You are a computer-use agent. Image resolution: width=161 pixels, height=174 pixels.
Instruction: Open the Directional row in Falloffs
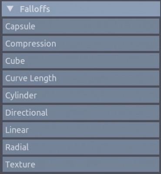point(81,113)
